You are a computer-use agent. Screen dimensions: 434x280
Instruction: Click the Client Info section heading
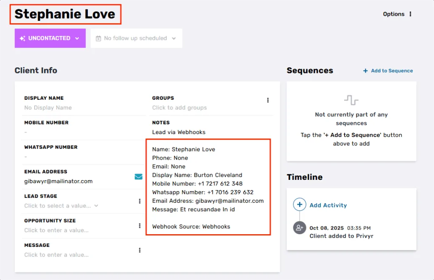36,70
